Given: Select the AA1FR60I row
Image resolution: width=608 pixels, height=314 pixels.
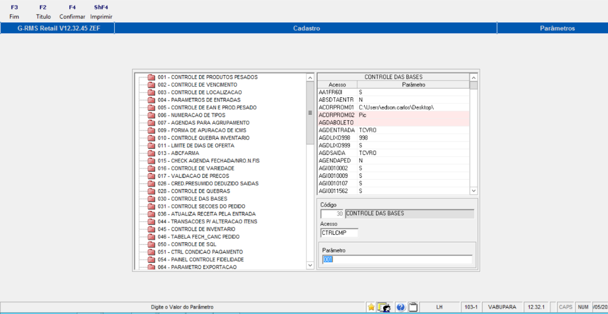Looking at the screenshot, I should 394,92.
